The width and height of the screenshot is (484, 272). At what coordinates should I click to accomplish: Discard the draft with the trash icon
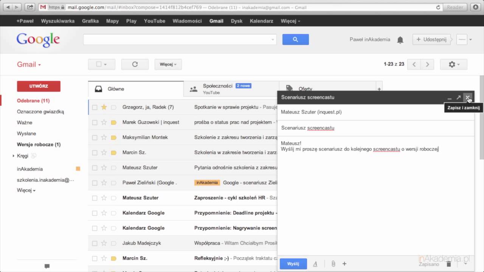point(449,264)
